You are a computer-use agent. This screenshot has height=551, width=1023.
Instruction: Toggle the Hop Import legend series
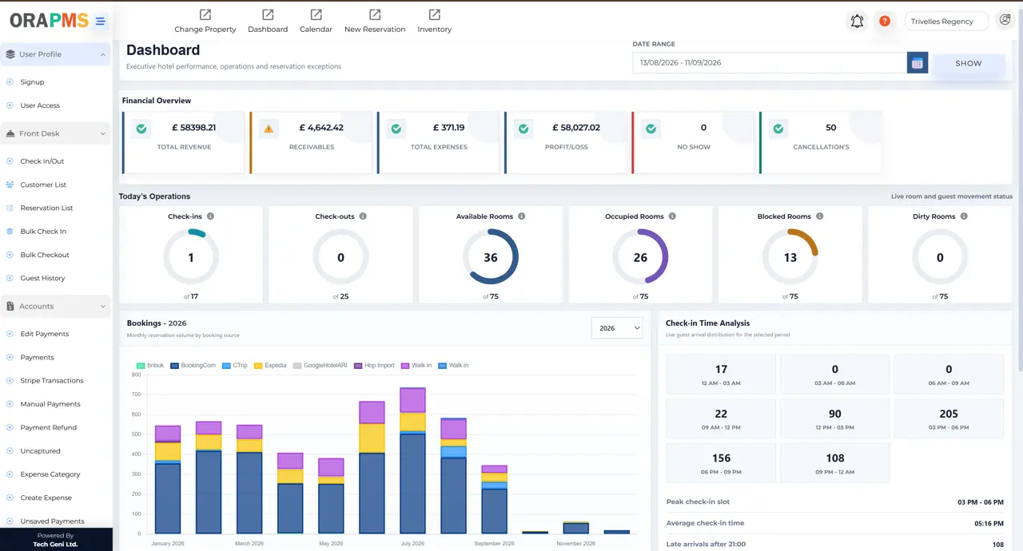[x=374, y=366]
